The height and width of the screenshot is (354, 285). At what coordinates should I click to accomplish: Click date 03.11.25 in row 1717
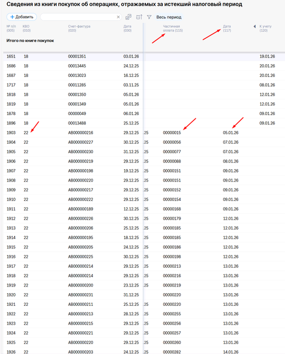131,85
